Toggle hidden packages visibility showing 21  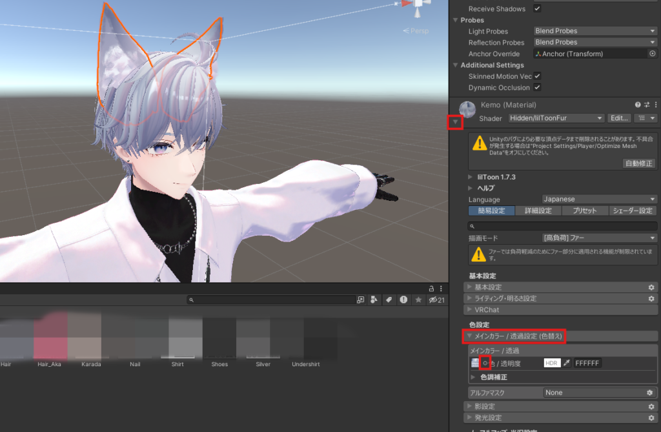click(x=437, y=300)
